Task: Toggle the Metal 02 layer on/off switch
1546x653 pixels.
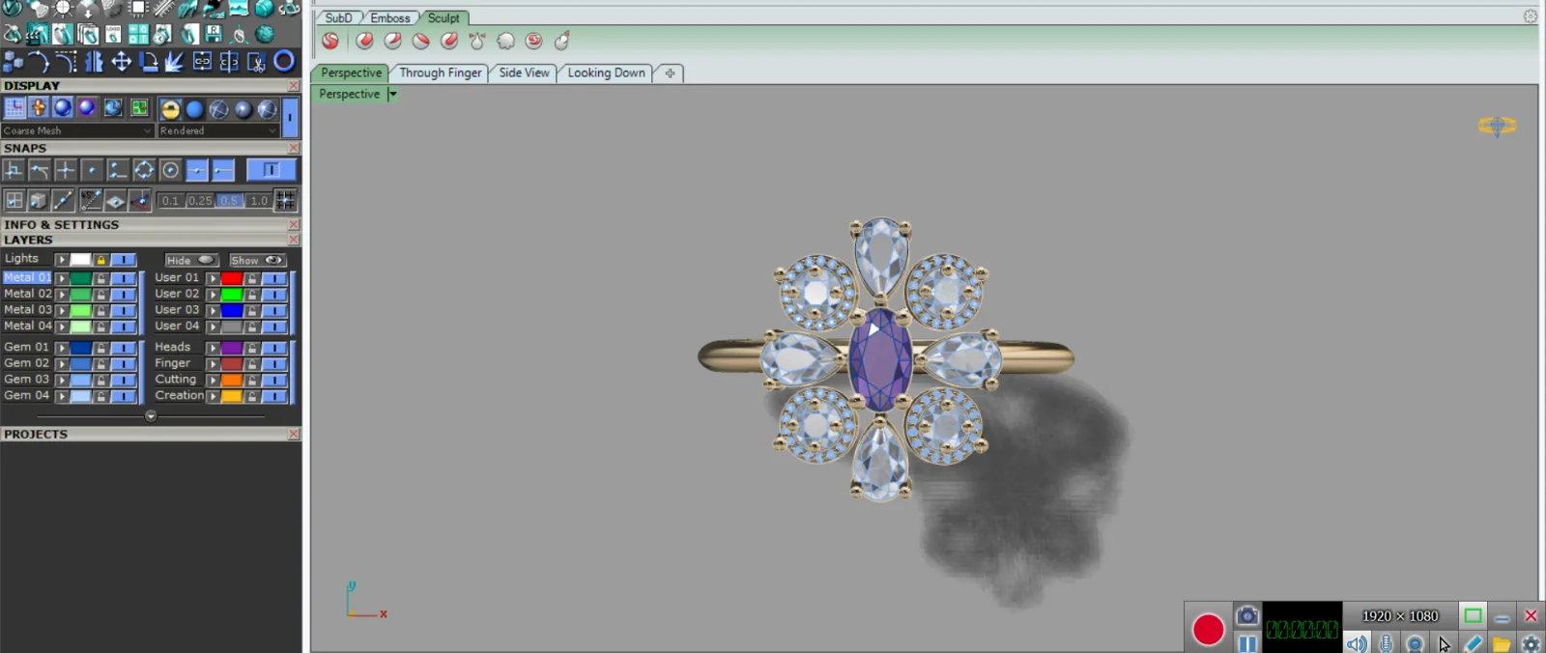Action: click(123, 294)
